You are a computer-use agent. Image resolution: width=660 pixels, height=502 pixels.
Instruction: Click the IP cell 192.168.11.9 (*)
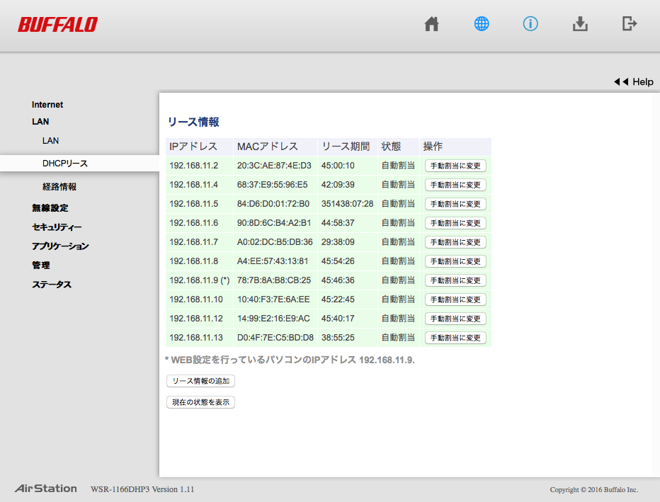point(200,280)
